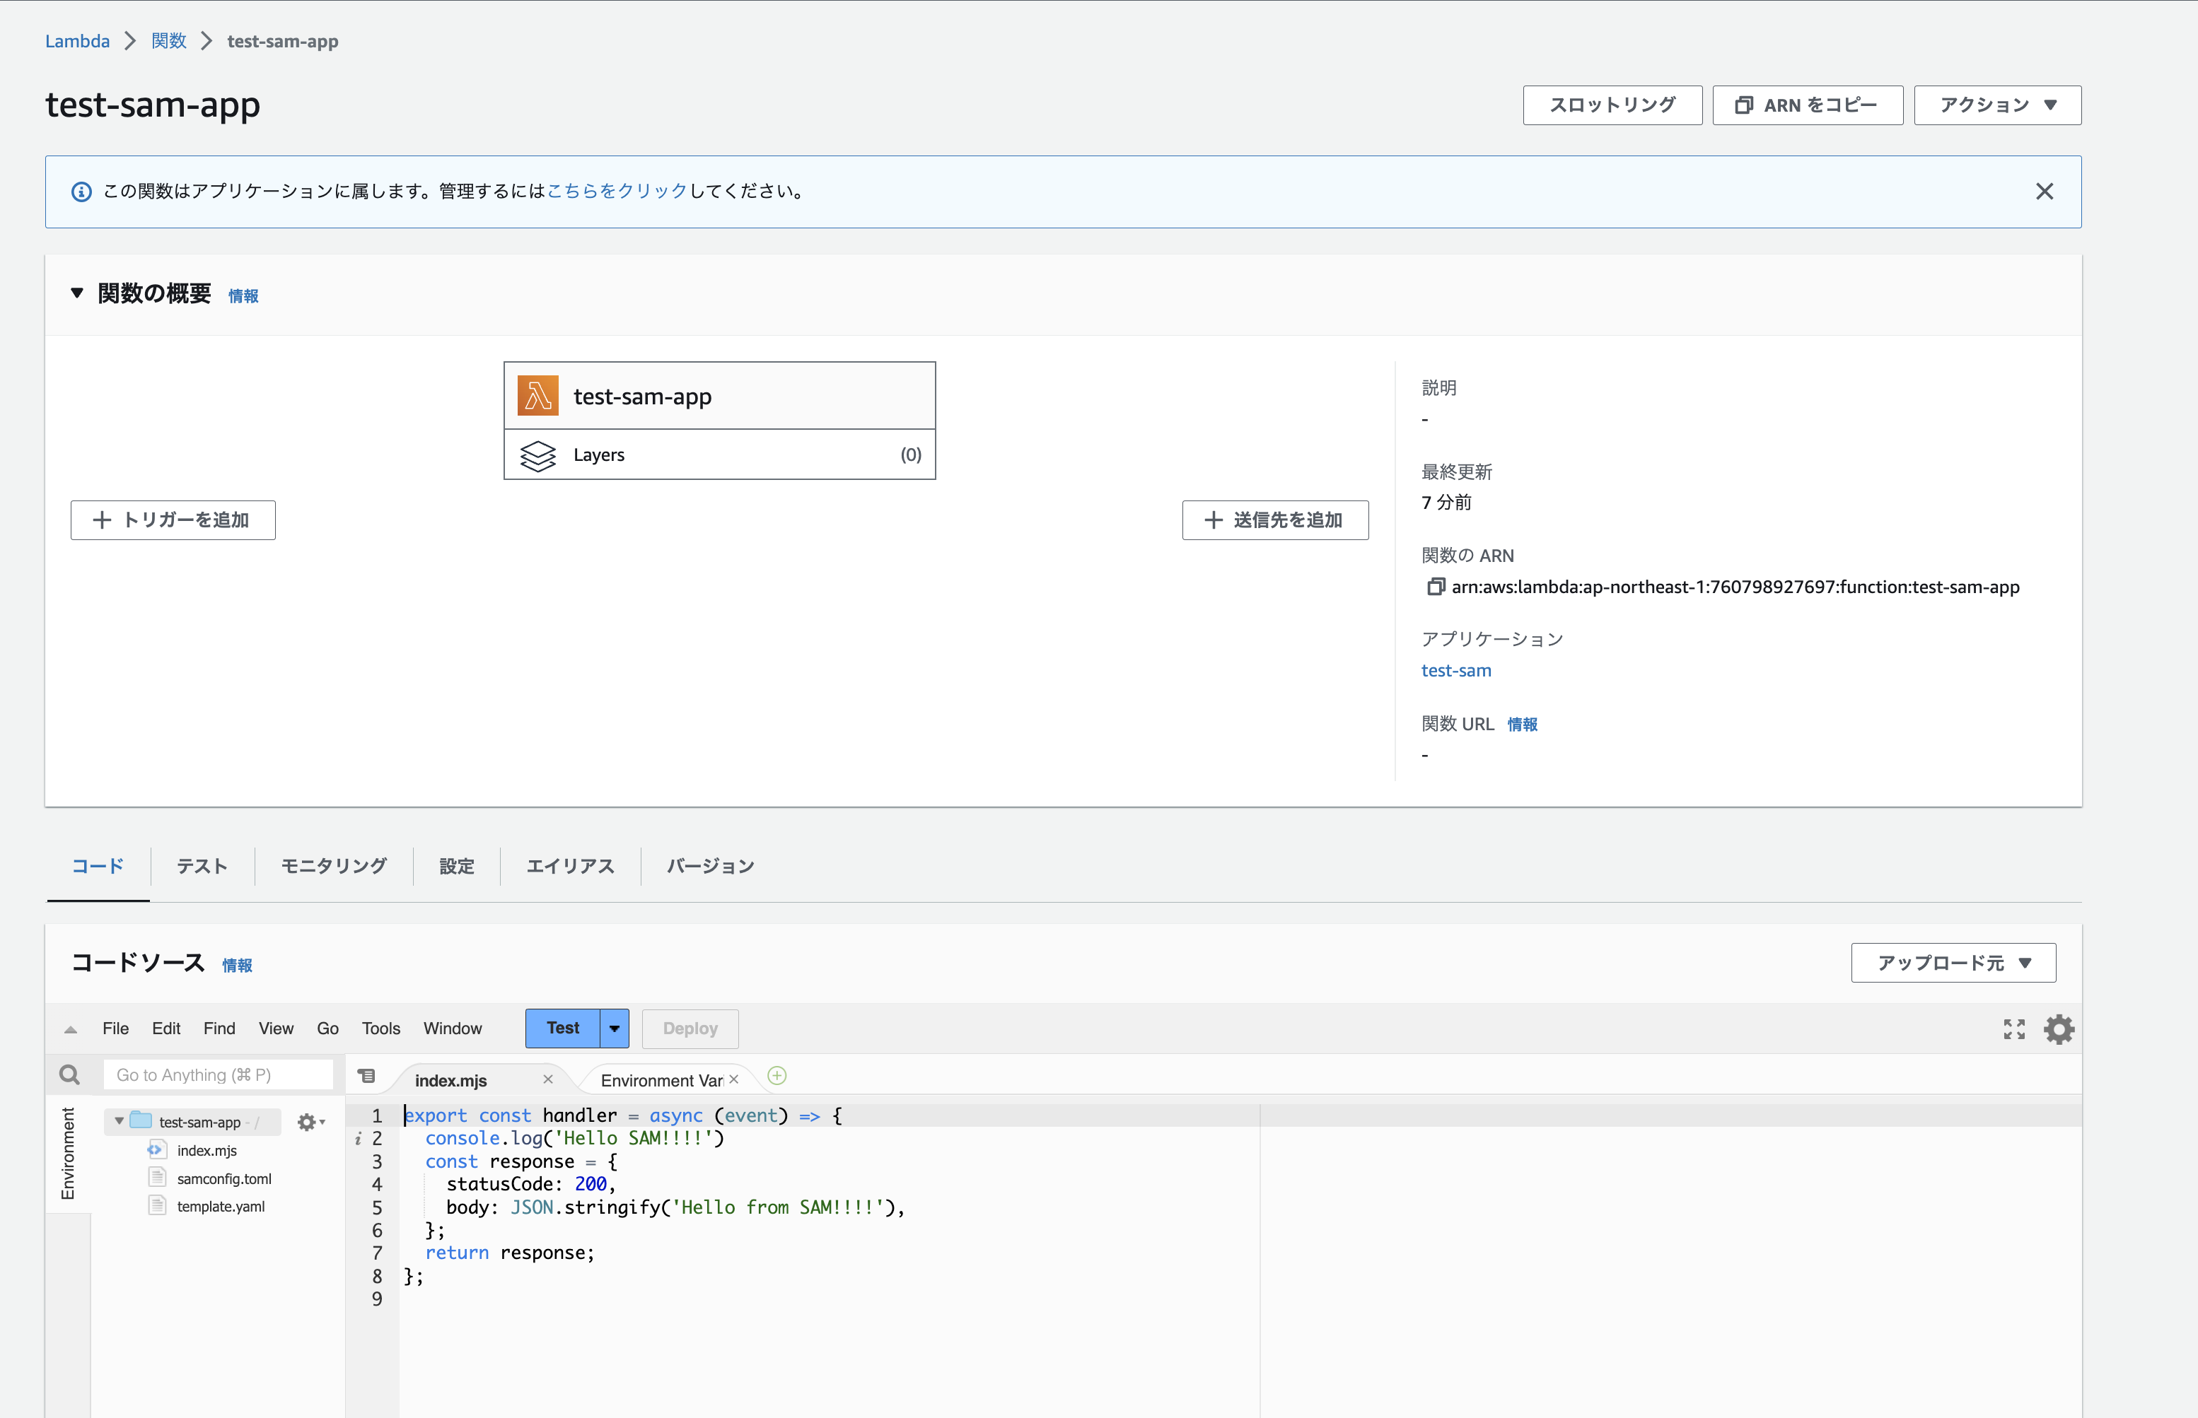
Task: Click the editor search magnifier icon
Action: 69,1074
